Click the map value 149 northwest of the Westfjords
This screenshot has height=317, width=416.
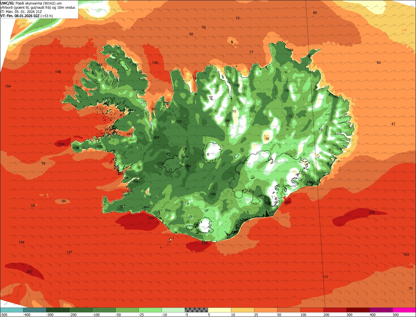point(58,72)
